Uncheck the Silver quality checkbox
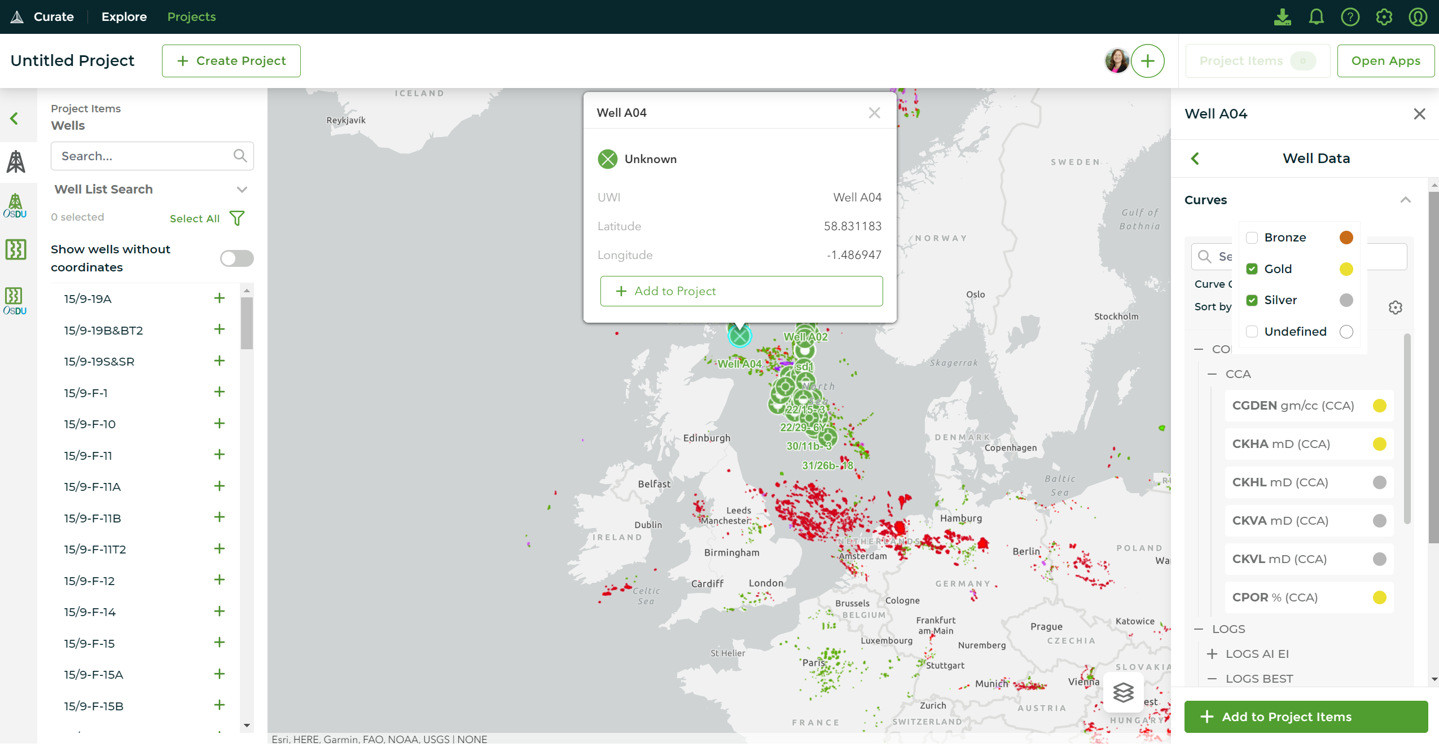This screenshot has height=747, width=1439. (1252, 300)
